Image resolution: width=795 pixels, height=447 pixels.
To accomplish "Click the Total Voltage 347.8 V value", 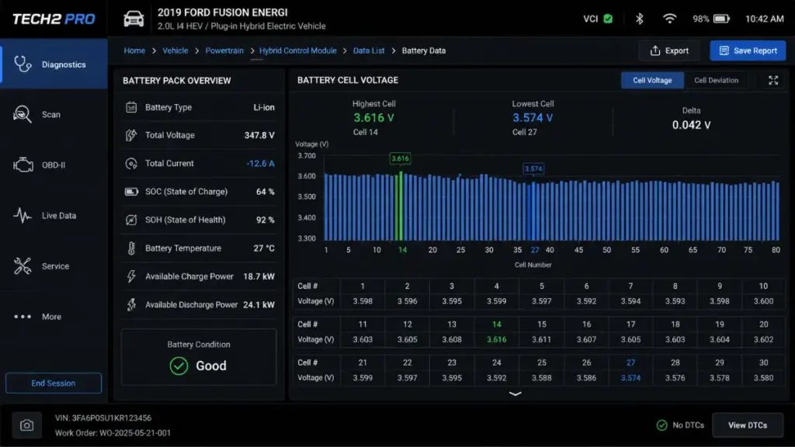I will coord(259,135).
